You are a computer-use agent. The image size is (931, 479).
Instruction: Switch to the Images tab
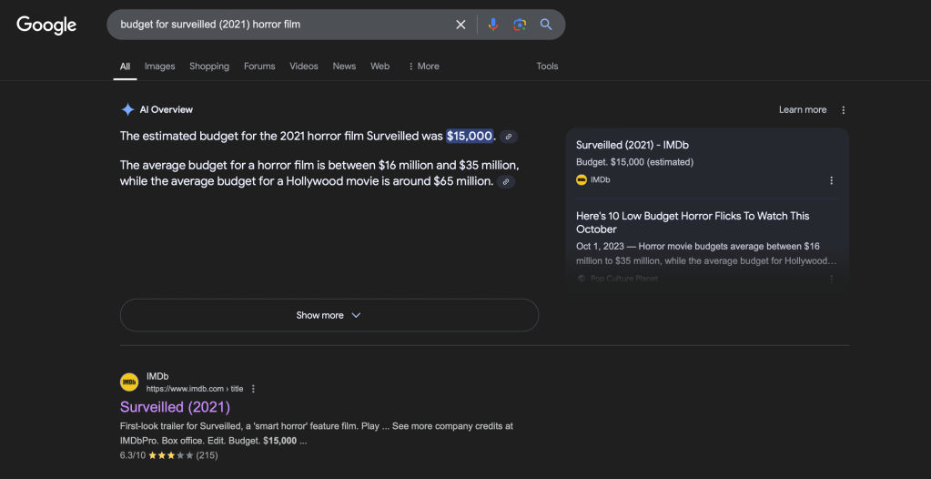tap(159, 66)
